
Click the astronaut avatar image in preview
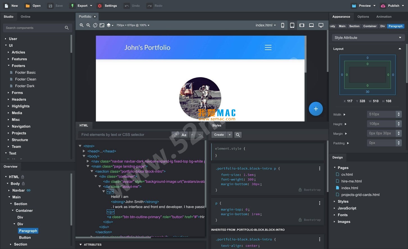tap(200, 99)
